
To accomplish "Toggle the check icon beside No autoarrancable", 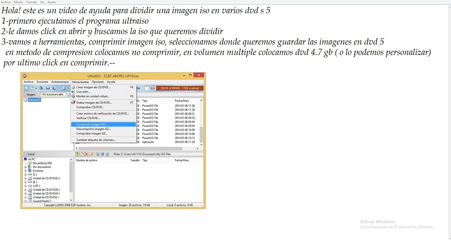I will click(69, 95).
